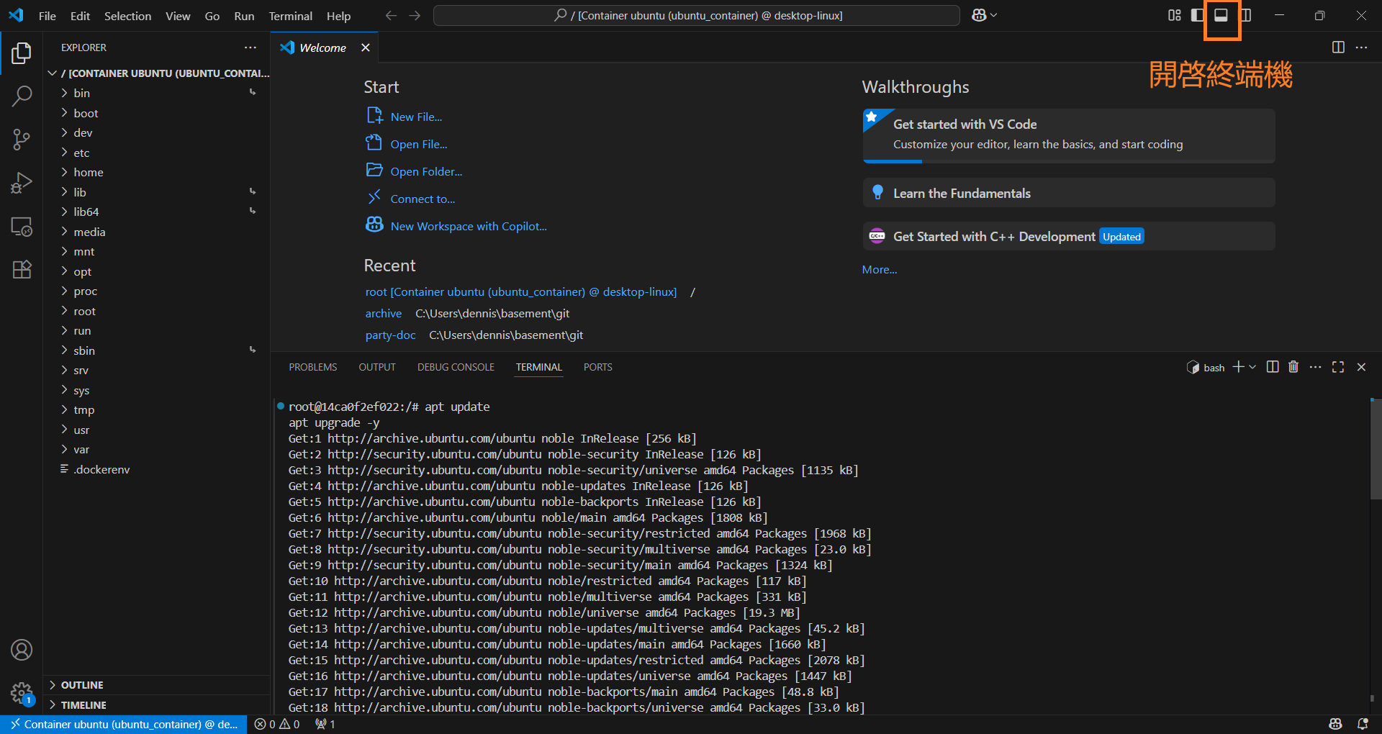
Task: Toggle the bottom panel visibility
Action: [1221, 15]
